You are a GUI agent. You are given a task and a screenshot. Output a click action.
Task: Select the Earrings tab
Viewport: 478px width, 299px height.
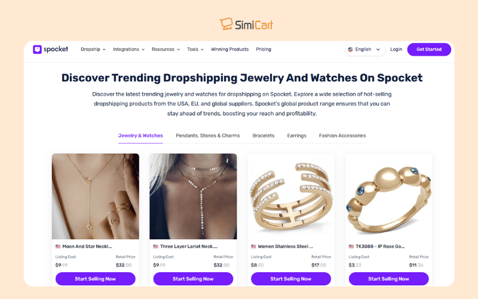[296, 136]
